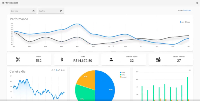Toggle Cortes slice in pie legend
Viewport: 200px width, 101px height.
(123, 73)
